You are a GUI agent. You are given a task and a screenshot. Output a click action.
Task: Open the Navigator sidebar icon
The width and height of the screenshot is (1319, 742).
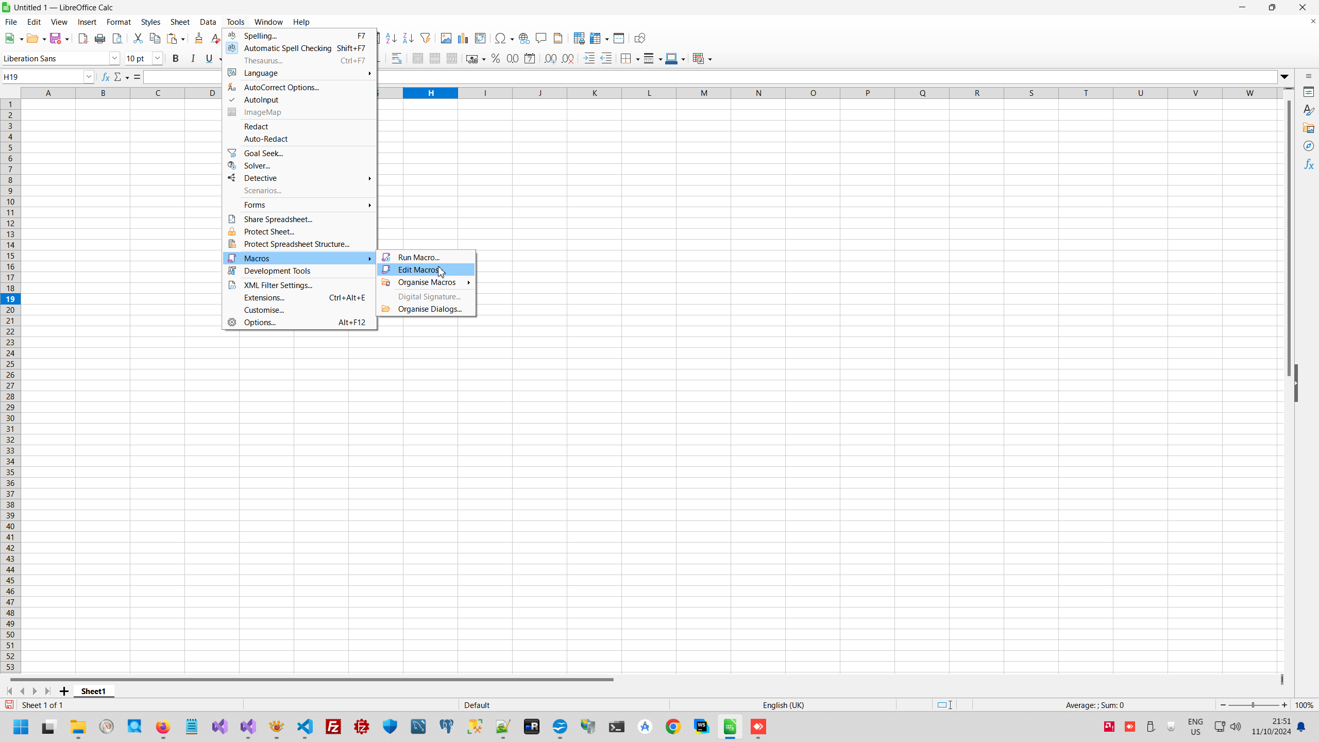point(1309,146)
